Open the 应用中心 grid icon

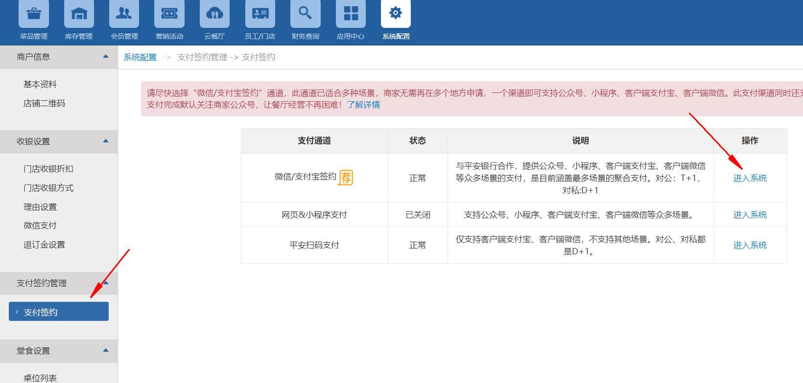[x=351, y=14]
